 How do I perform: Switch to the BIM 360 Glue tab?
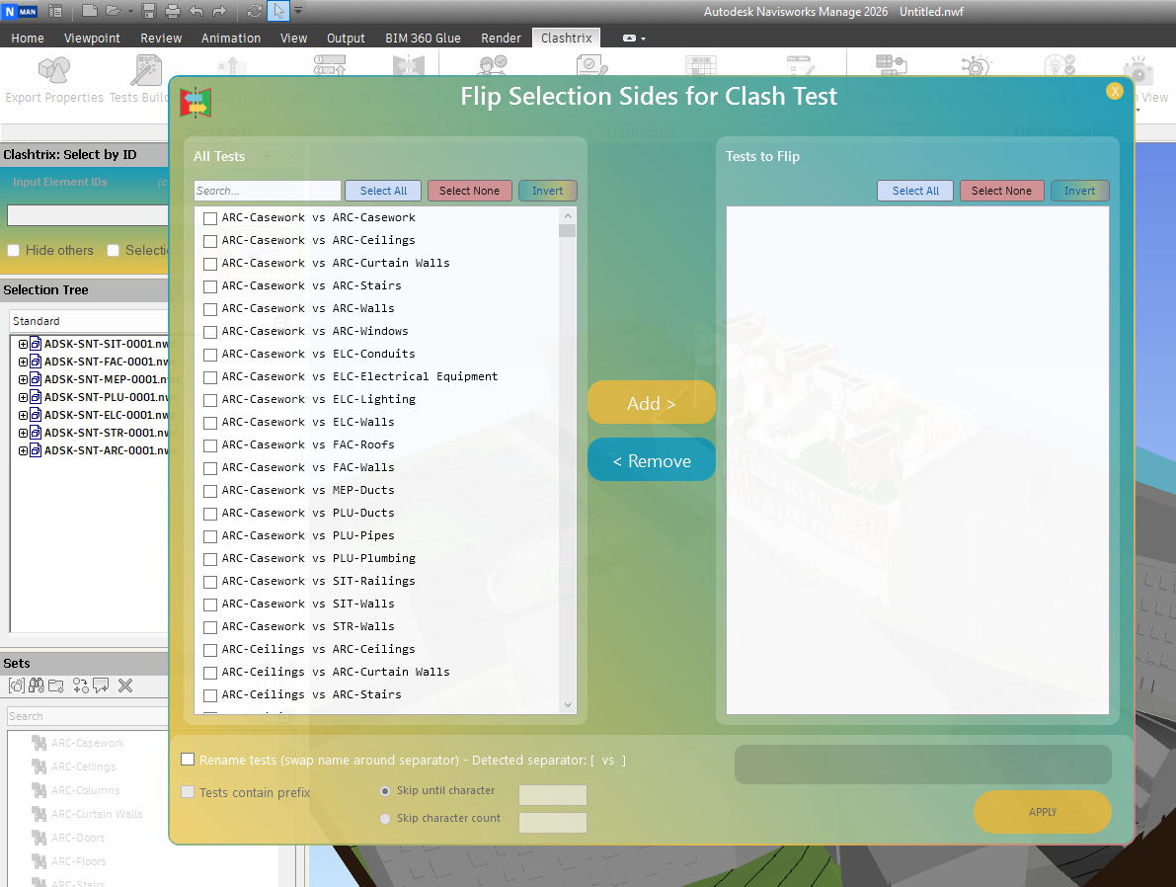tap(423, 38)
